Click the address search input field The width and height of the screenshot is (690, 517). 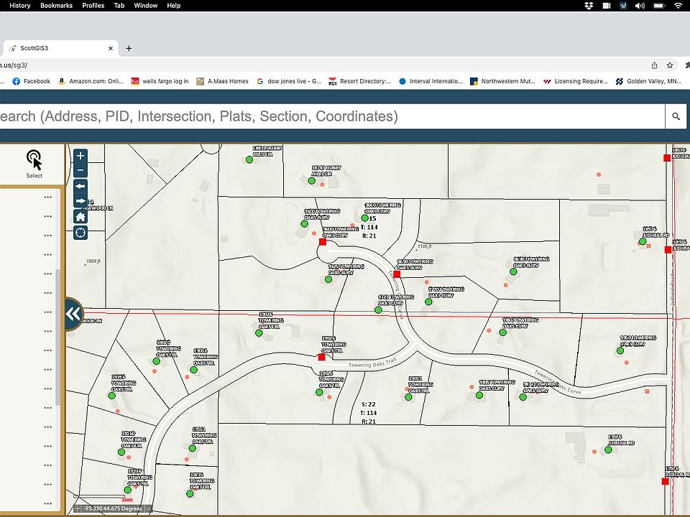[x=331, y=116]
